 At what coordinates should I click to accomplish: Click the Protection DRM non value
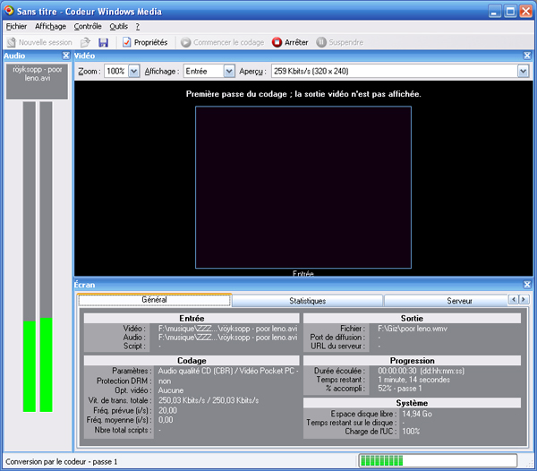tap(165, 381)
